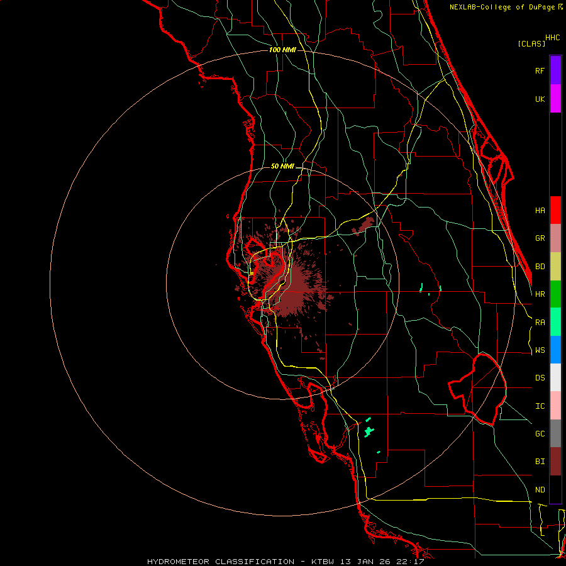
Task: Click the BD legend label text
Action: coord(540,267)
